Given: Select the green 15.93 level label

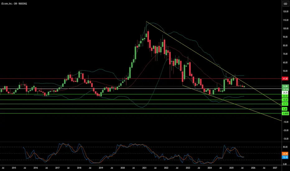Looking at the screenshot, I should point(285,100).
